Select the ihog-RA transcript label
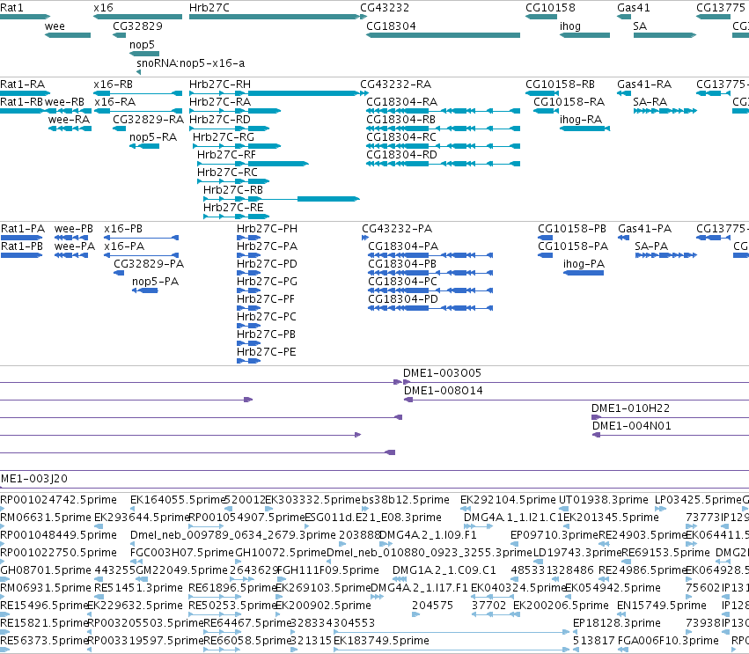 click(581, 120)
